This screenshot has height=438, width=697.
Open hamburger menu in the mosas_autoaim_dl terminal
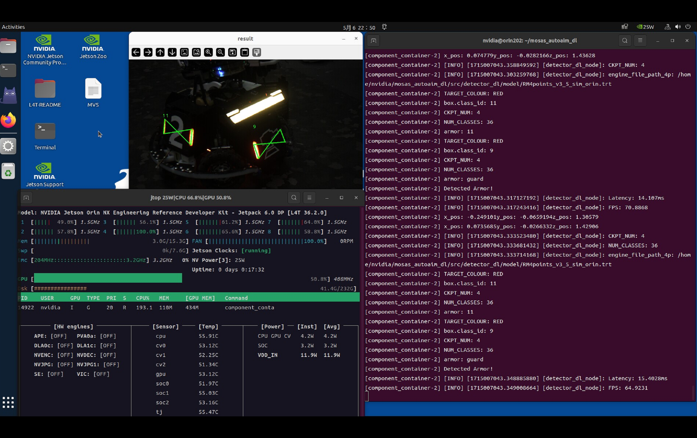[x=640, y=41]
